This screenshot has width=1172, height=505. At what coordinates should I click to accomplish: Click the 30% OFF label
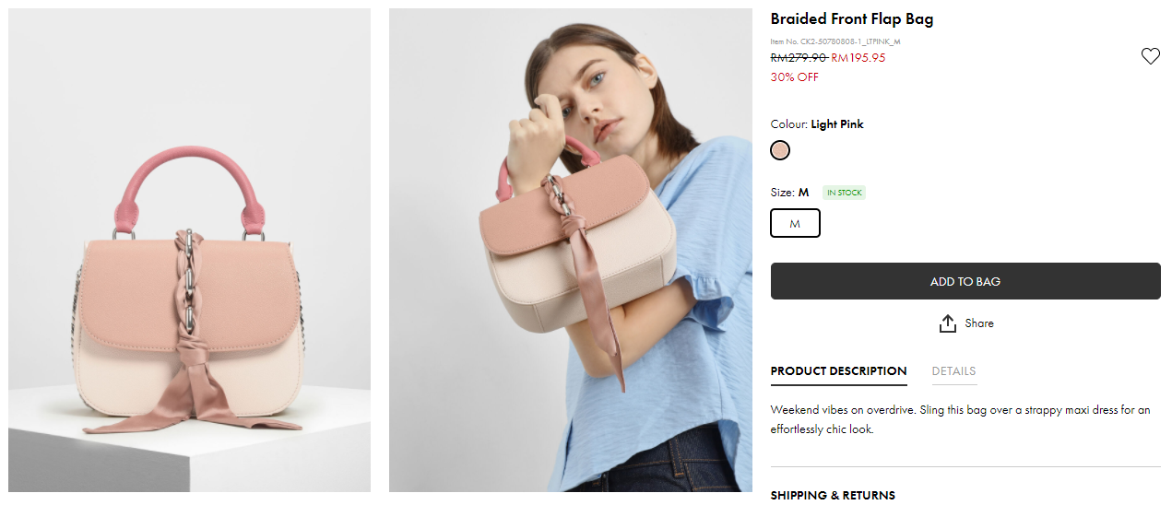tap(794, 77)
